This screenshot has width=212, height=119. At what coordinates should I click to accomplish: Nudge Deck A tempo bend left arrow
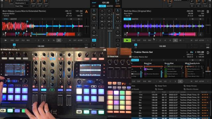[x=71, y=19]
